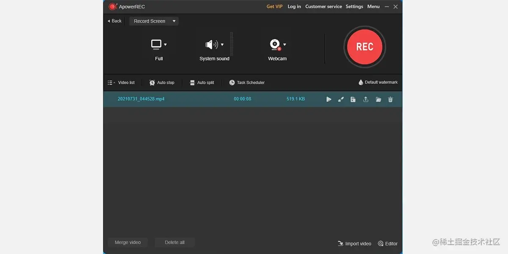
Task: Open the dropdown arrow beside the speaker icon
Action: (222, 44)
